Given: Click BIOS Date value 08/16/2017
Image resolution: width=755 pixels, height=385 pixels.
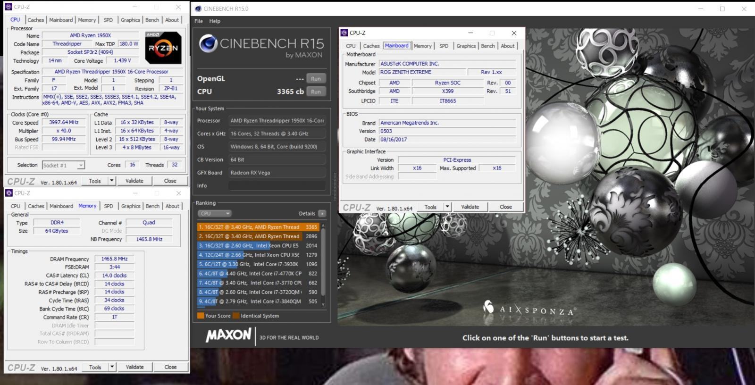Looking at the screenshot, I should tap(447, 140).
